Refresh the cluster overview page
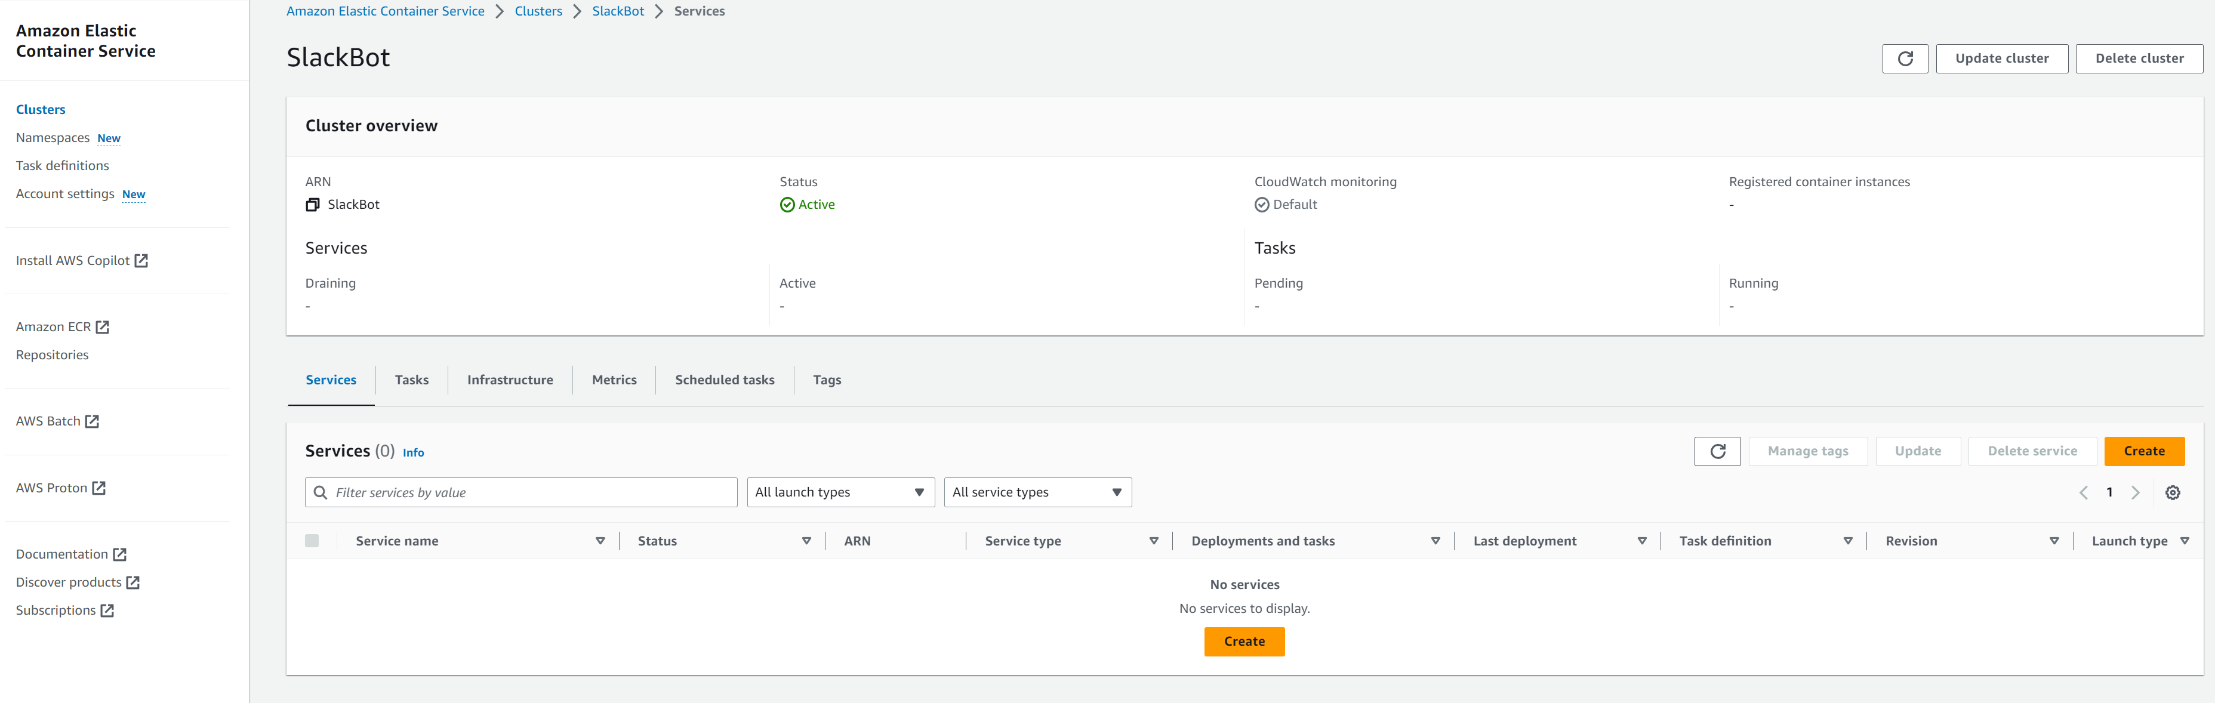 coord(1905,58)
